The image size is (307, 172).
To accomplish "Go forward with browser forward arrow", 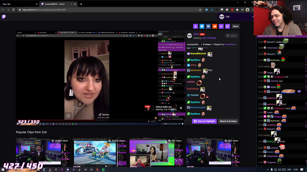I will tap(8, 10).
